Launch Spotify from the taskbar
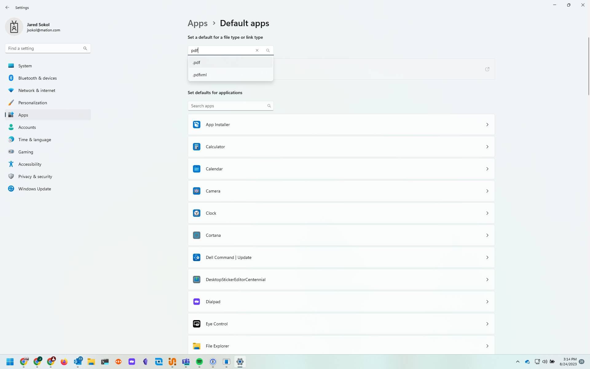 (199, 362)
